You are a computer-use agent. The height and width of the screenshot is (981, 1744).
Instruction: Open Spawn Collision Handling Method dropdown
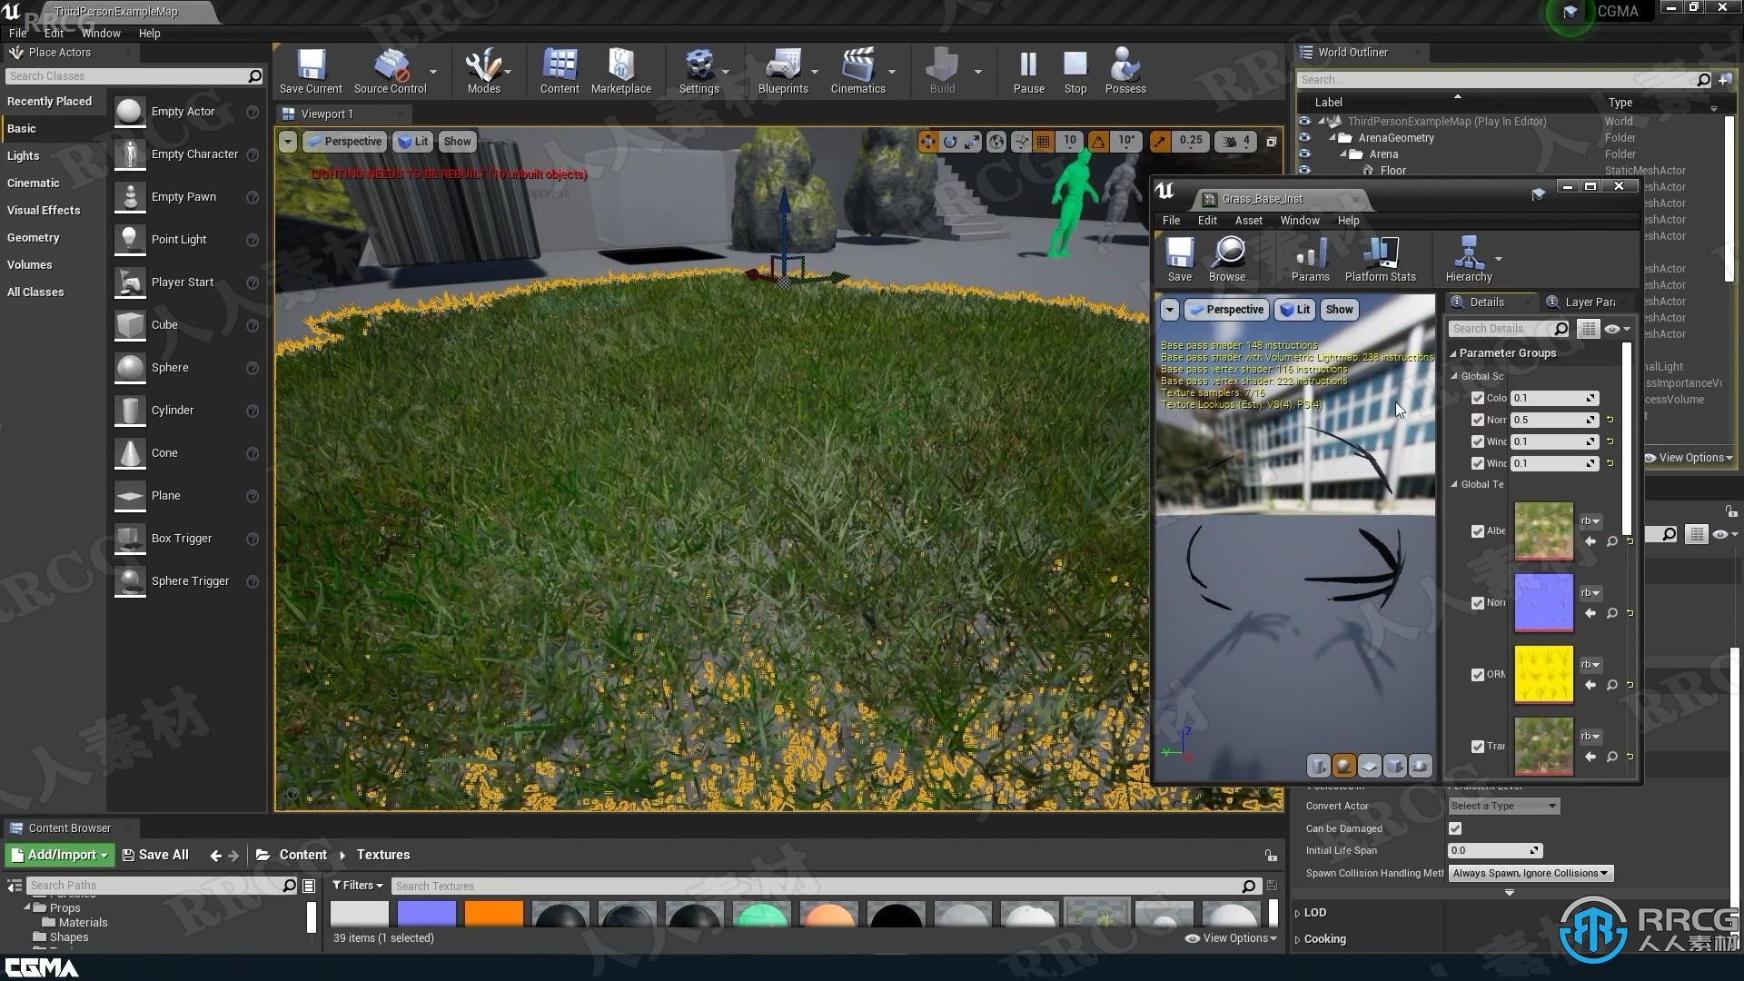[1531, 873]
